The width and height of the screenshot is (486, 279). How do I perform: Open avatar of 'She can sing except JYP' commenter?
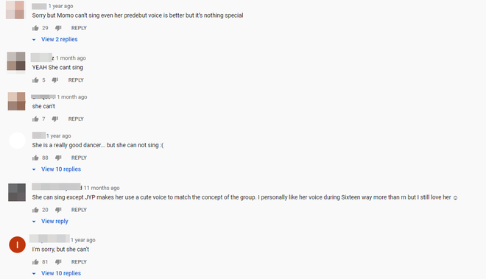click(17, 193)
